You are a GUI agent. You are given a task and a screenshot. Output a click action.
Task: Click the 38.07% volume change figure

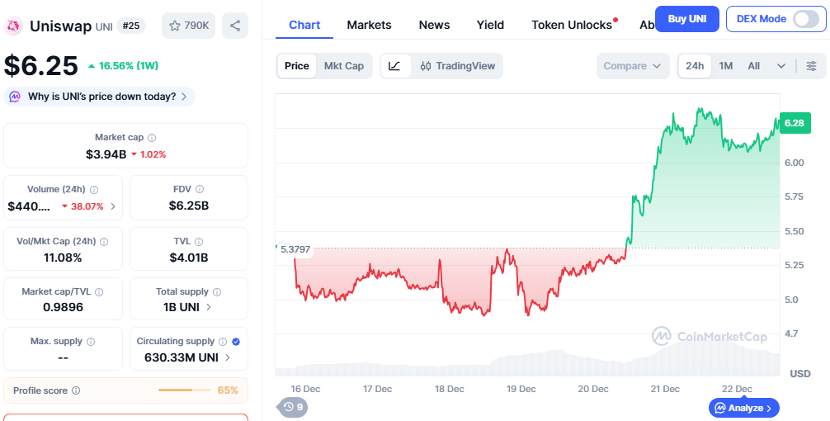(x=83, y=206)
